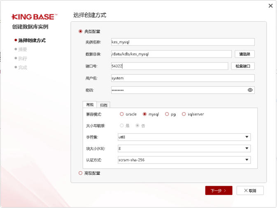Choose oracle compatibility mode
This screenshot has width=277, height=208.
122,114
